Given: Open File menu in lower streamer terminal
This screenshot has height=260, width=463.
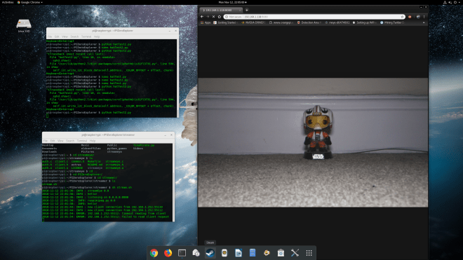Looking at the screenshot, I should click(x=46, y=141).
